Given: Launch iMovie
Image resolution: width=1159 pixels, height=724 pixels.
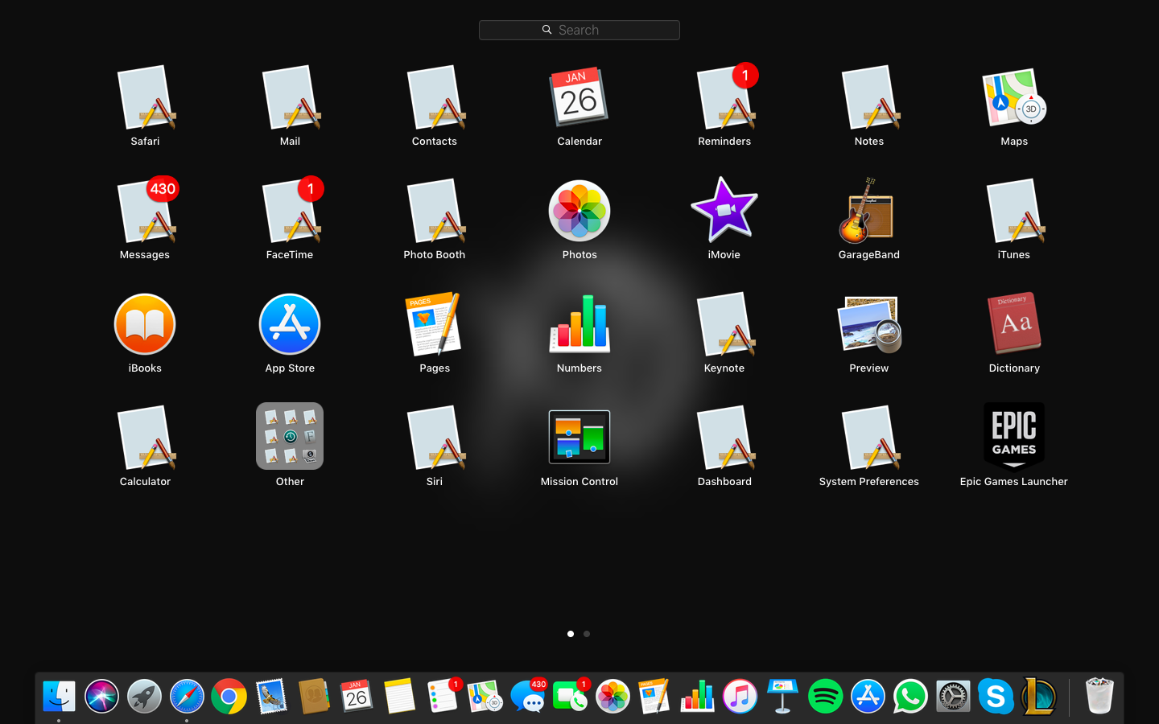Looking at the screenshot, I should 724,212.
